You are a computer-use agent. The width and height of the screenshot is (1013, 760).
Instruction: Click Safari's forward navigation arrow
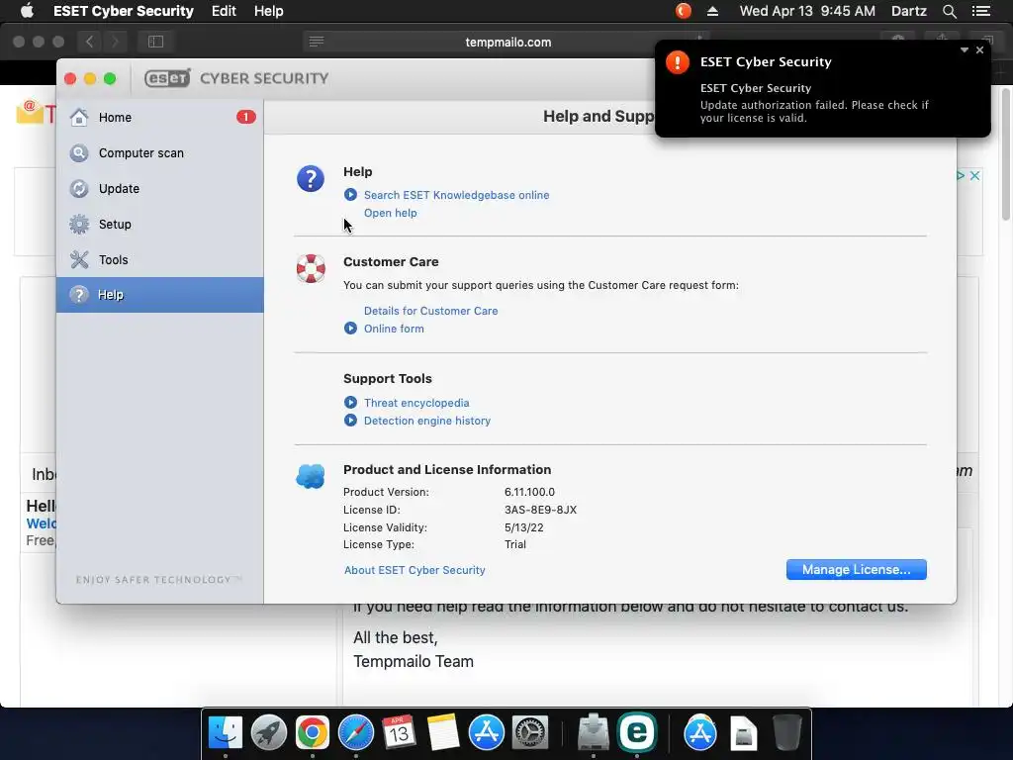(115, 42)
